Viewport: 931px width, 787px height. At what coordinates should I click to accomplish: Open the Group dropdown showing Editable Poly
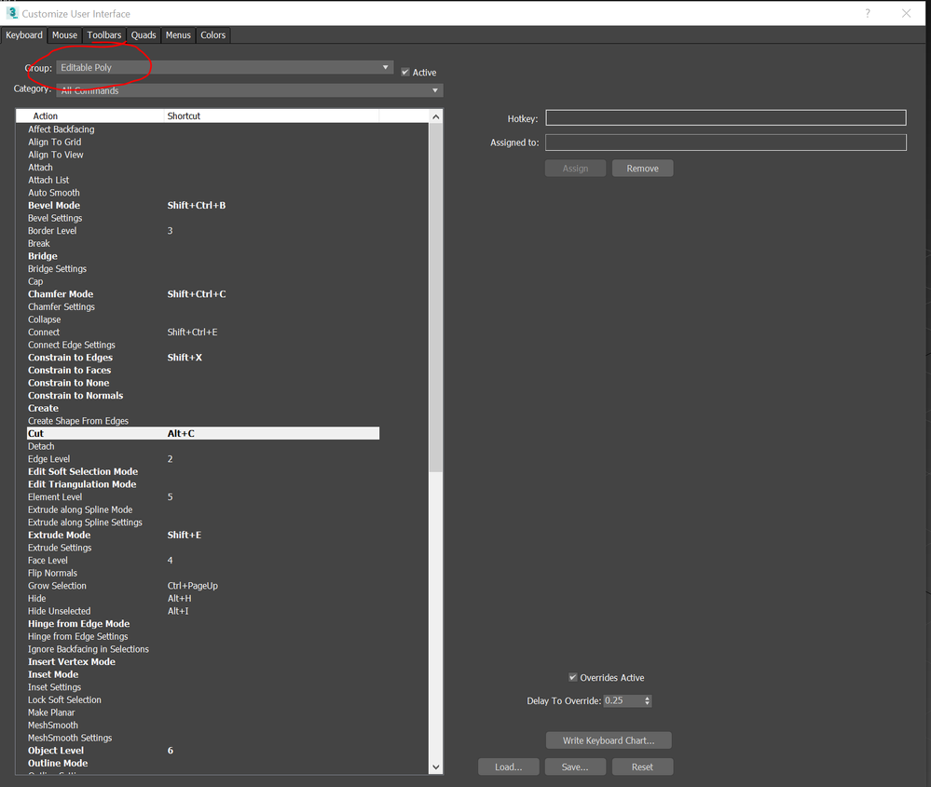click(225, 67)
